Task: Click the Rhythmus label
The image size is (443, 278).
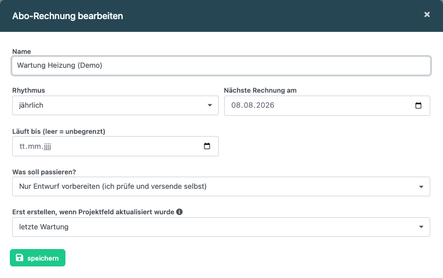Action: 28,90
